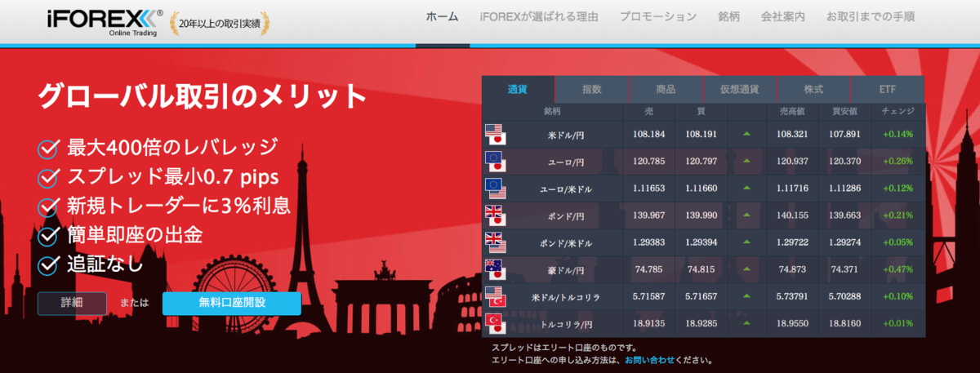This screenshot has width=980, height=373.
Task: Open the ホーム navigation item
Action: [442, 16]
